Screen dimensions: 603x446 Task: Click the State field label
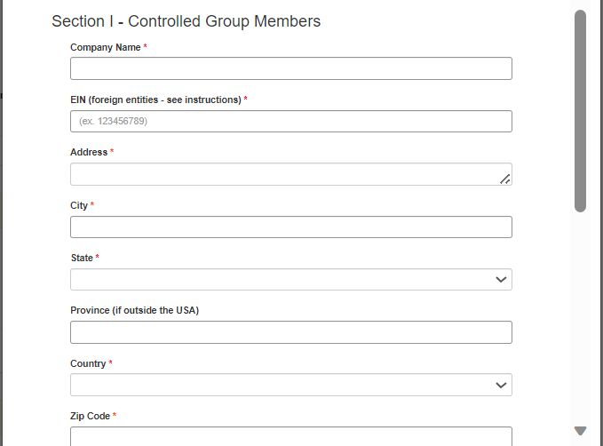click(82, 258)
